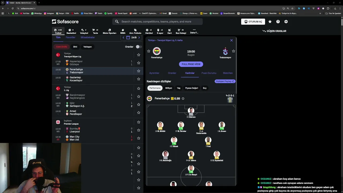Click the FULL PAGE VIEW button
The width and height of the screenshot is (343, 193).
[191, 64]
